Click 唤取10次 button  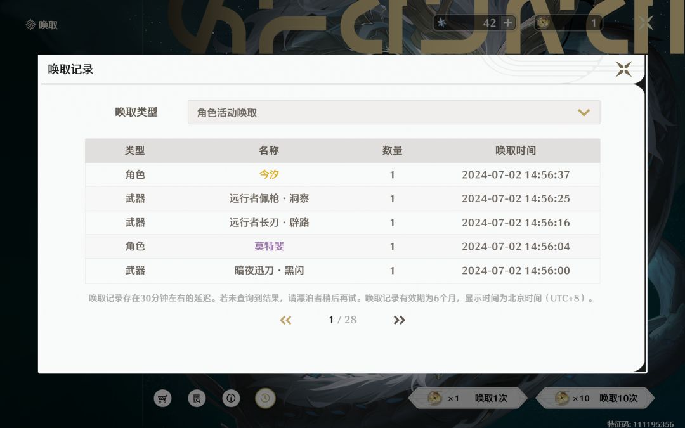(595, 398)
